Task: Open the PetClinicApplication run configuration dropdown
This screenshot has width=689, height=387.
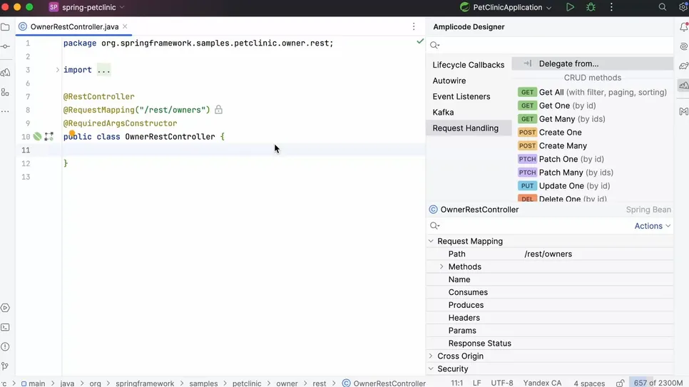Action: 505,7
